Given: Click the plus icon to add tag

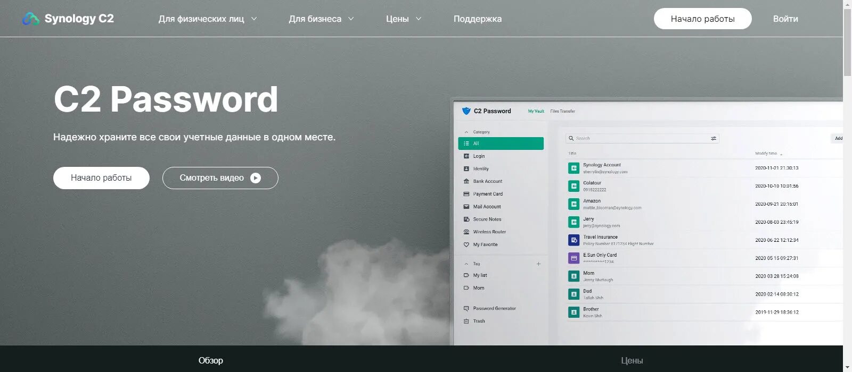Looking at the screenshot, I should (538, 264).
